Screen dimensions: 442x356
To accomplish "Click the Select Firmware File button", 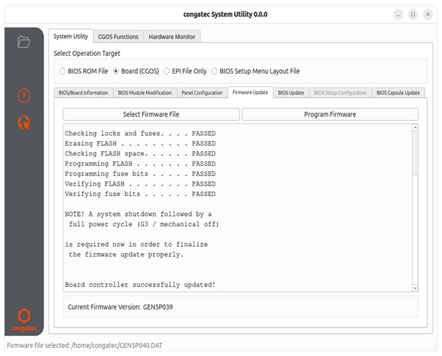I will (151, 114).
